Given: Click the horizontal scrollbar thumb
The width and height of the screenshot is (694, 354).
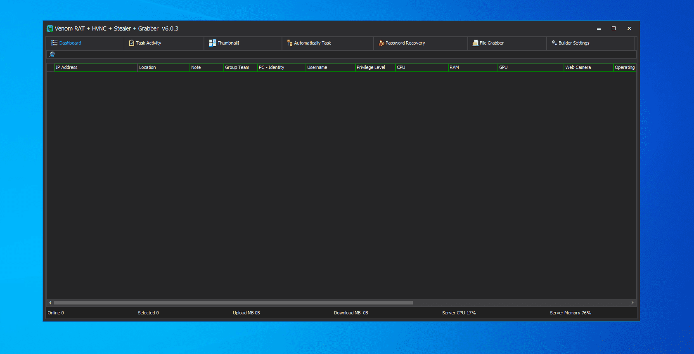Looking at the screenshot, I should (233, 302).
